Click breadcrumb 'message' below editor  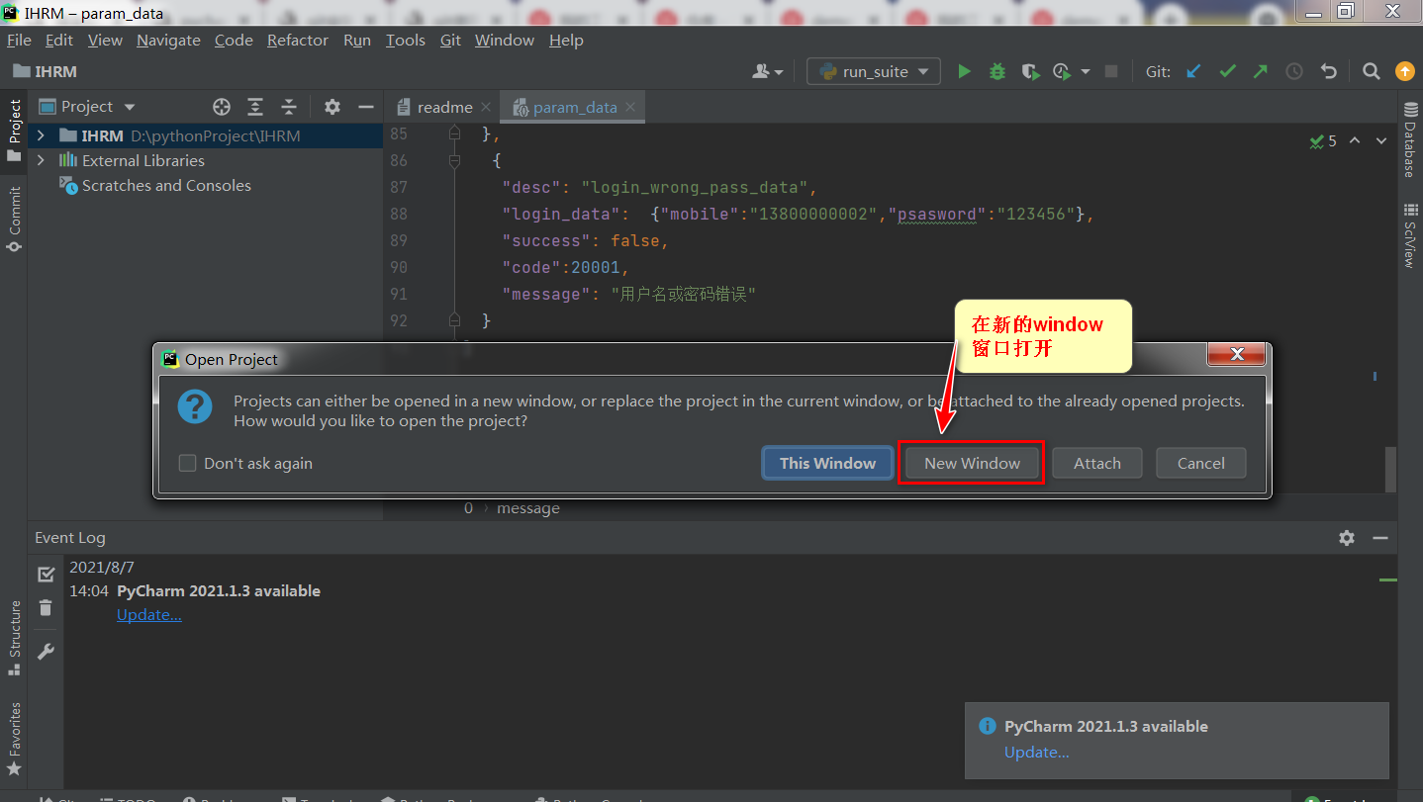527,508
